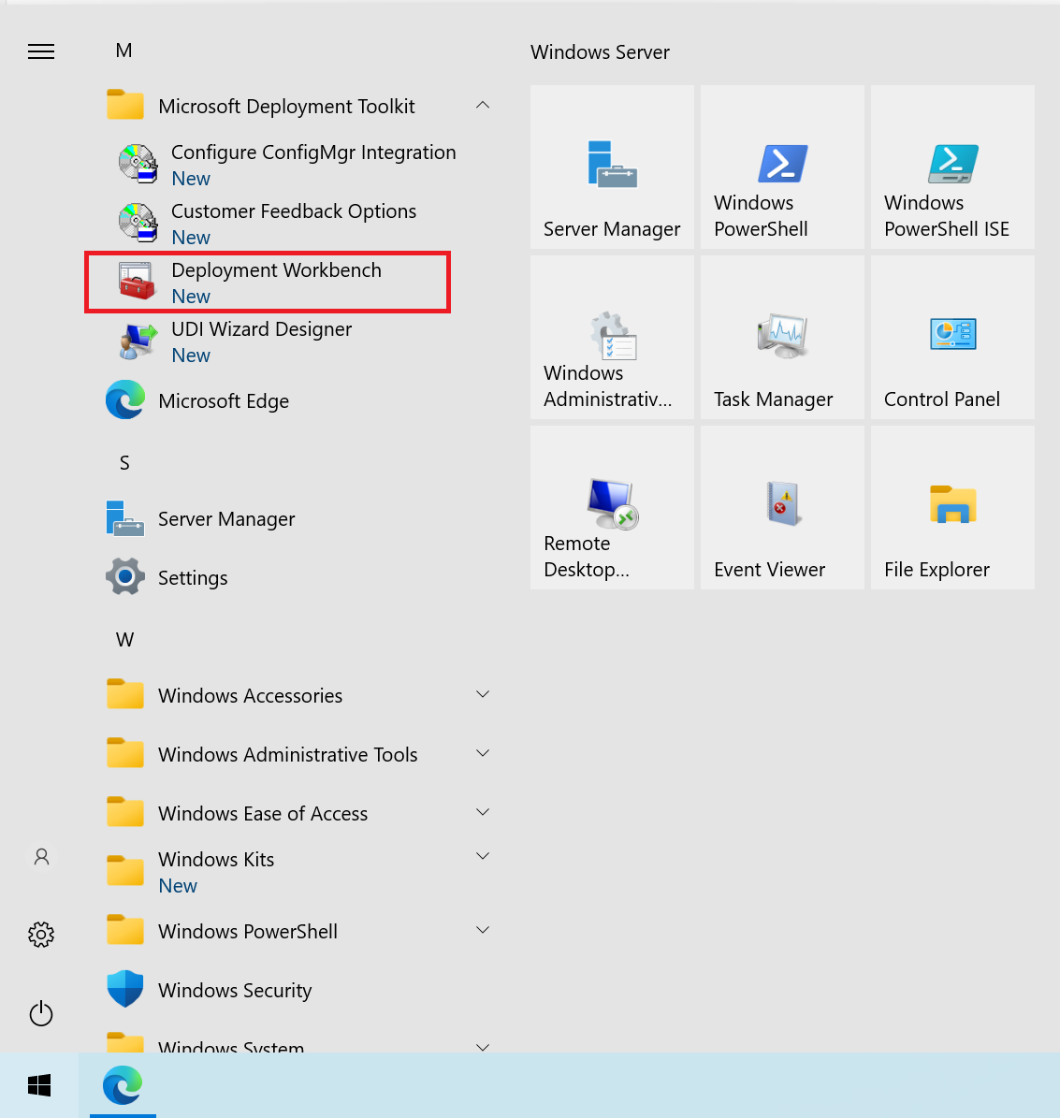Open the hamburger menu at the top
This screenshot has width=1060, height=1118.
click(41, 51)
